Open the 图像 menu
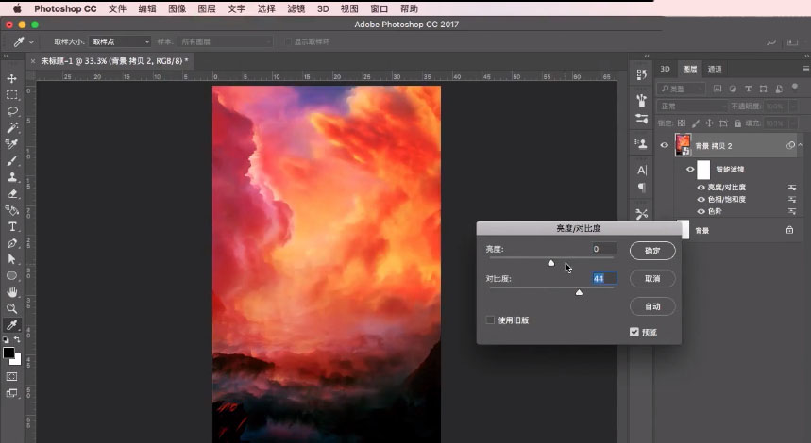The height and width of the screenshot is (443, 811). pyautogui.click(x=177, y=8)
